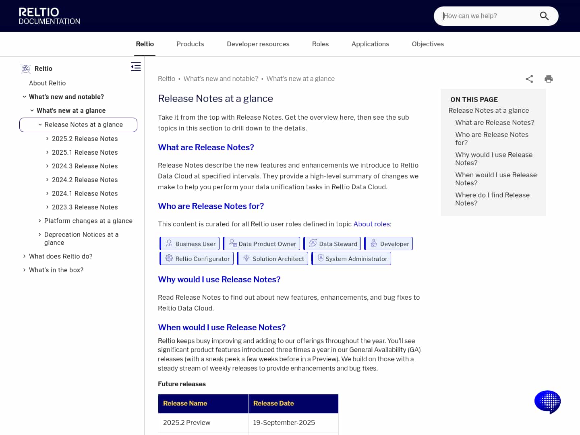The height and width of the screenshot is (435, 580).
Task: Open the Products tab
Action: [190, 44]
